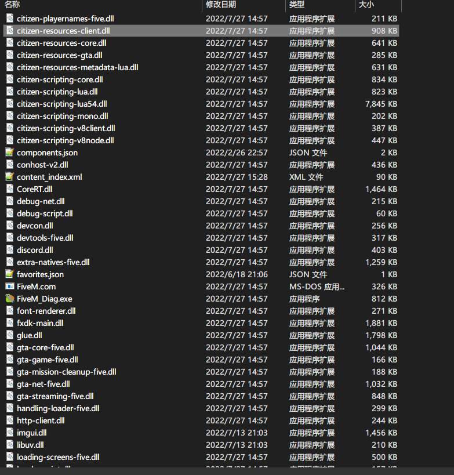Select the fxdk-main.dll file icon
This screenshot has width=454, height=475.
tap(10, 322)
